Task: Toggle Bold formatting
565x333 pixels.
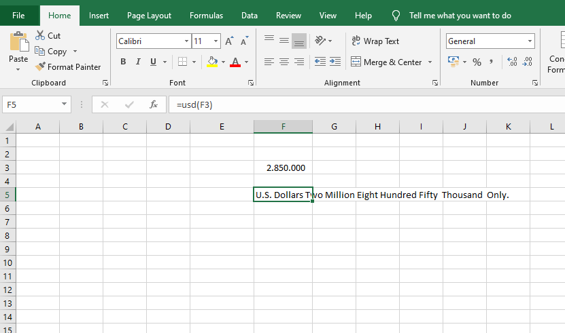Action: pos(123,62)
